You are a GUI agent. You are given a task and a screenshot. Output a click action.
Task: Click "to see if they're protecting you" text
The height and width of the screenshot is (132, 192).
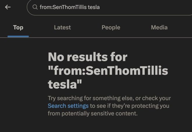pos(129,106)
